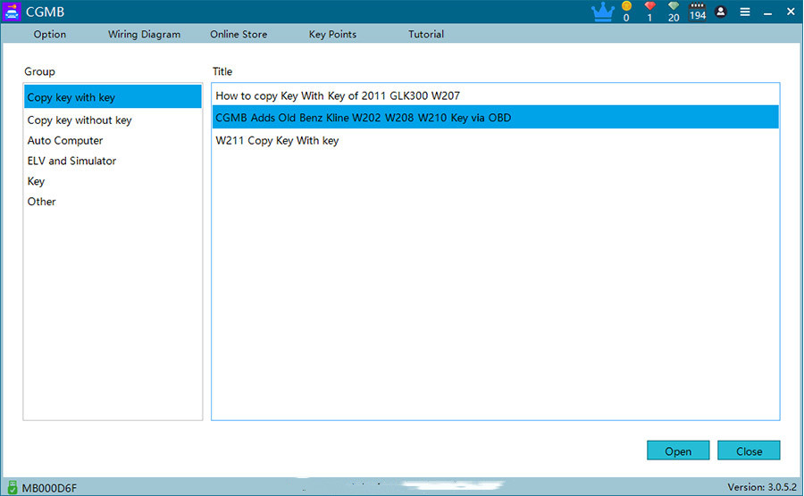Click the CGMB app logo icon

pyautogui.click(x=12, y=12)
